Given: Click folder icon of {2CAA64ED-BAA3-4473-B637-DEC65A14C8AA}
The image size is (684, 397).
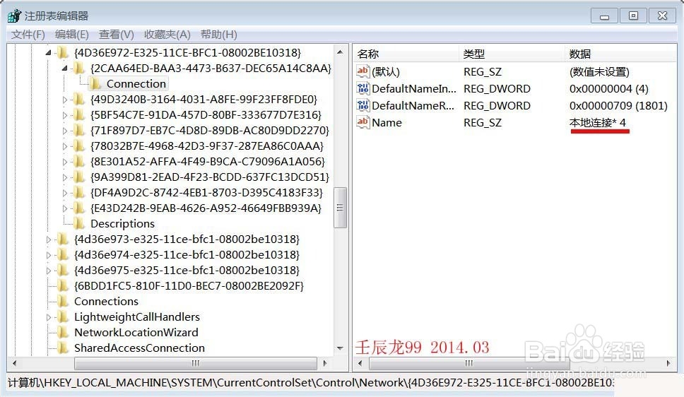Looking at the screenshot, I should click(79, 68).
